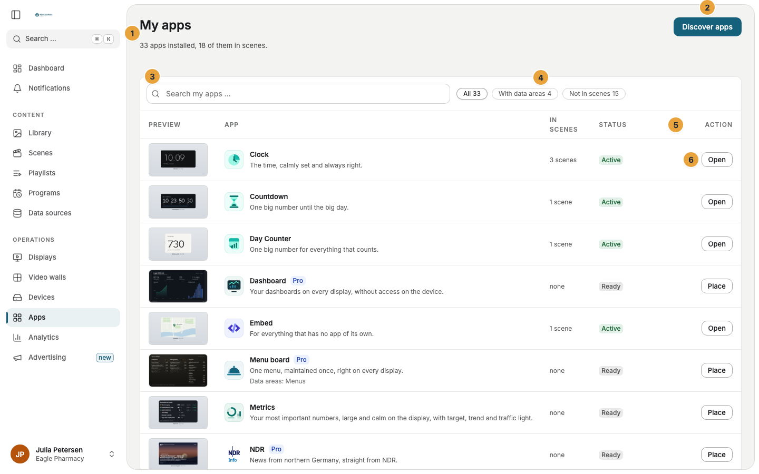Click the Displays monitor icon
This screenshot has width=759, height=474.
[17, 258]
